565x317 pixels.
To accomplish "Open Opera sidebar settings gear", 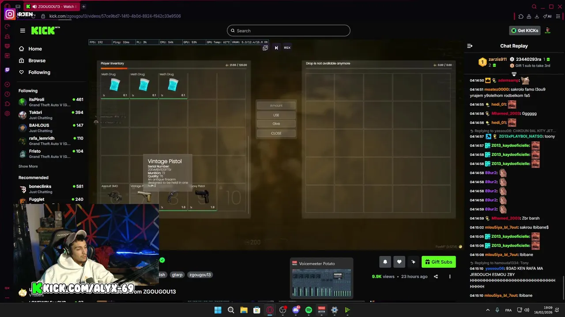I will pos(7,114).
